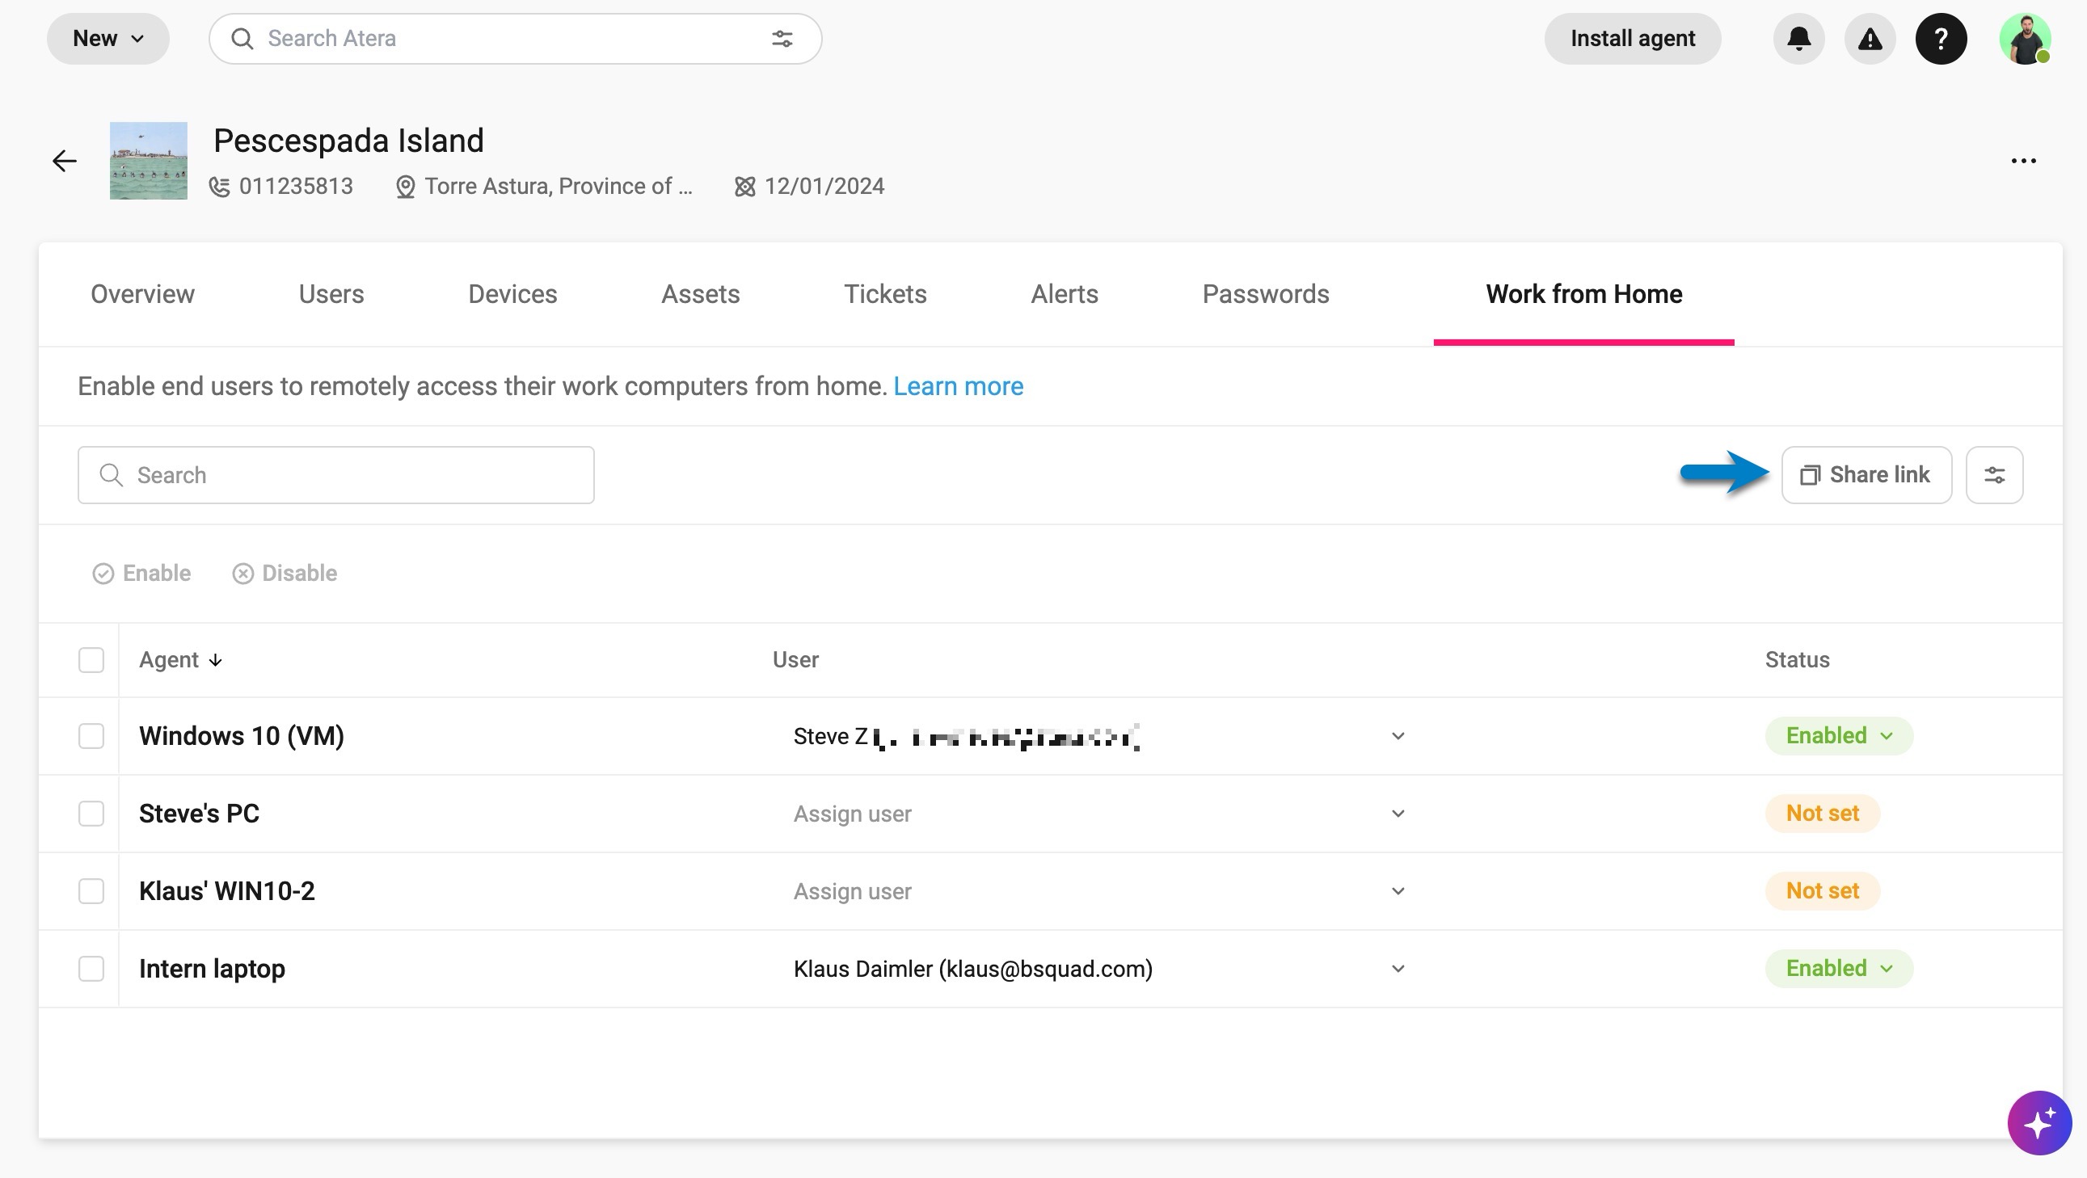
Task: Check the Steve's PC row checkbox
Action: coord(91,814)
